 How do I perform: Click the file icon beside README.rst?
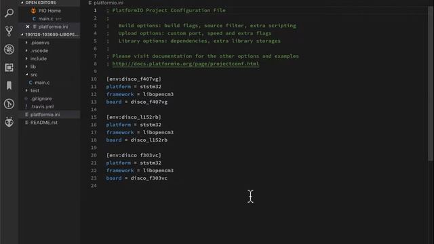point(26,122)
